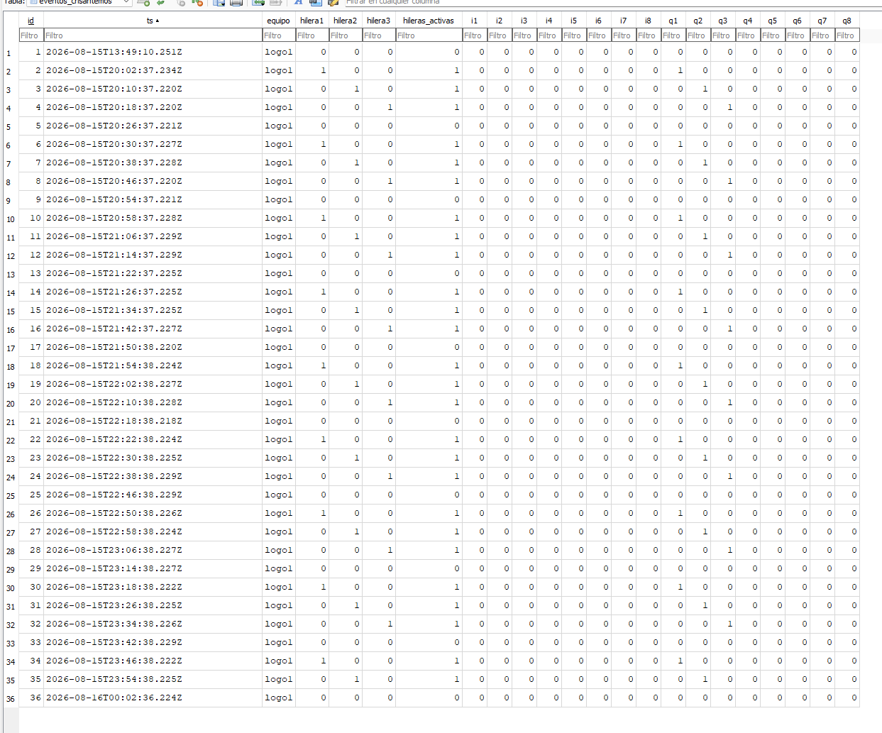Select the q2 cell in row 7
This screenshot has height=733, width=882.
click(x=698, y=162)
